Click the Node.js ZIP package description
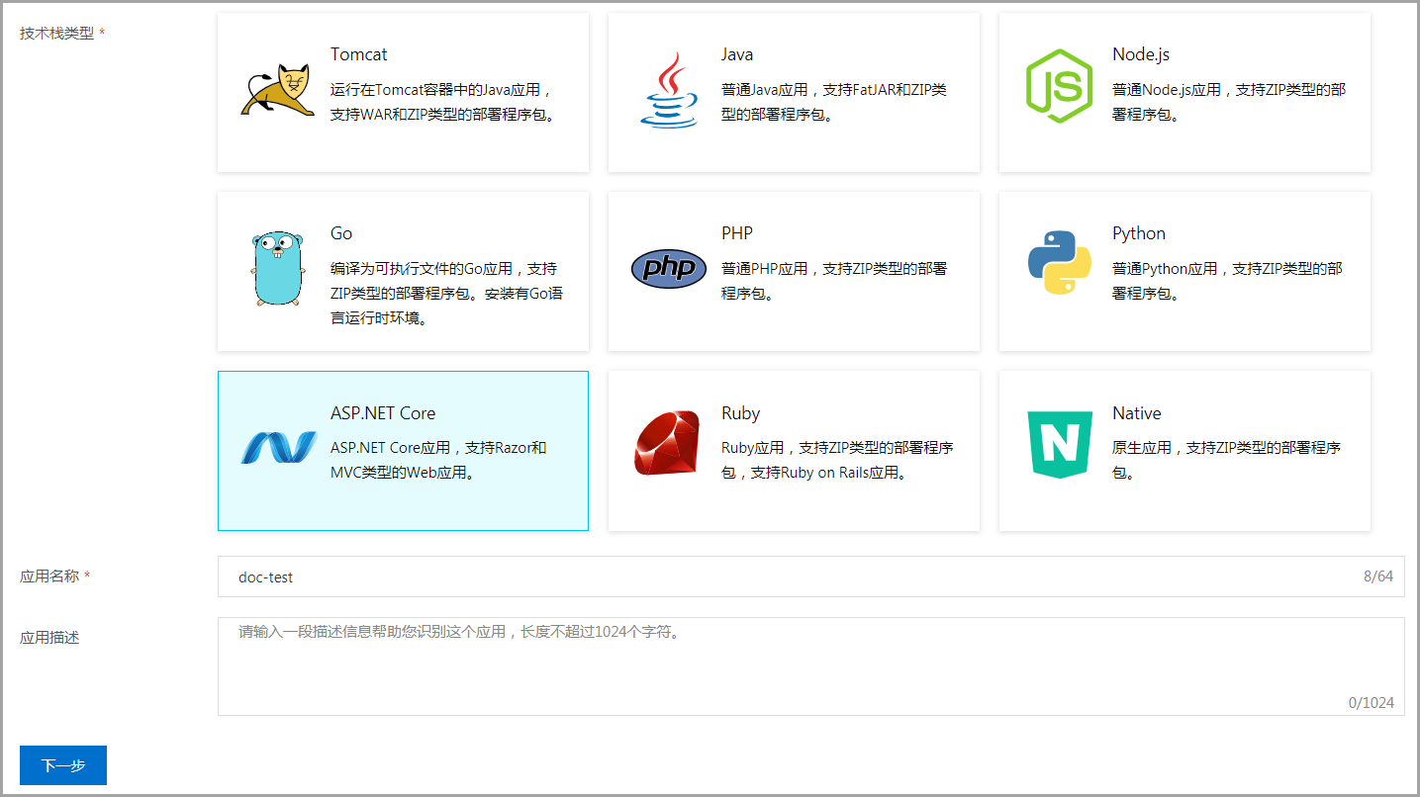 (x=1229, y=102)
